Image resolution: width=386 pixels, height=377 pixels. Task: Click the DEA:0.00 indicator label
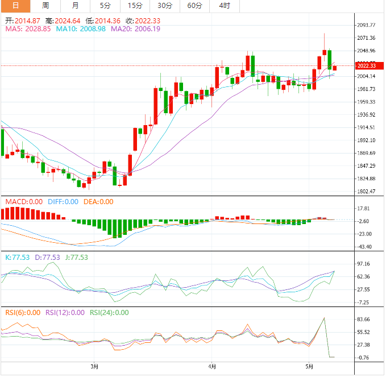point(98,202)
